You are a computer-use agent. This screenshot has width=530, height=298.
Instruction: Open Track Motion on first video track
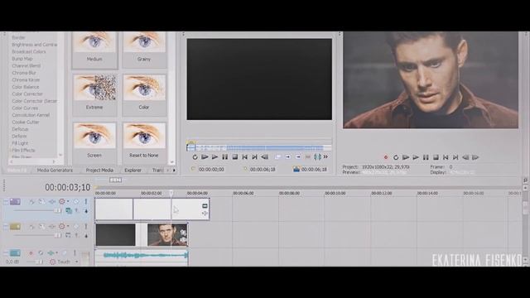pyautogui.click(x=41, y=202)
